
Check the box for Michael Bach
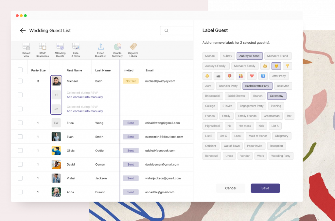20,81
